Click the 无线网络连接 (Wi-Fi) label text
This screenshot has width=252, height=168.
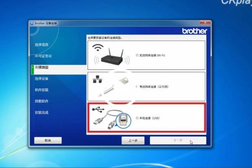coord(152,55)
